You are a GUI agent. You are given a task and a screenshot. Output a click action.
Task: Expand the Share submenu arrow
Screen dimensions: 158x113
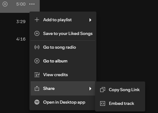[90, 89]
